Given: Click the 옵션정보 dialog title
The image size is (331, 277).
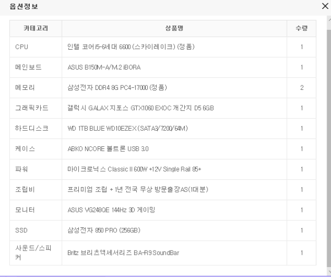Looking at the screenshot, I should (24, 6).
